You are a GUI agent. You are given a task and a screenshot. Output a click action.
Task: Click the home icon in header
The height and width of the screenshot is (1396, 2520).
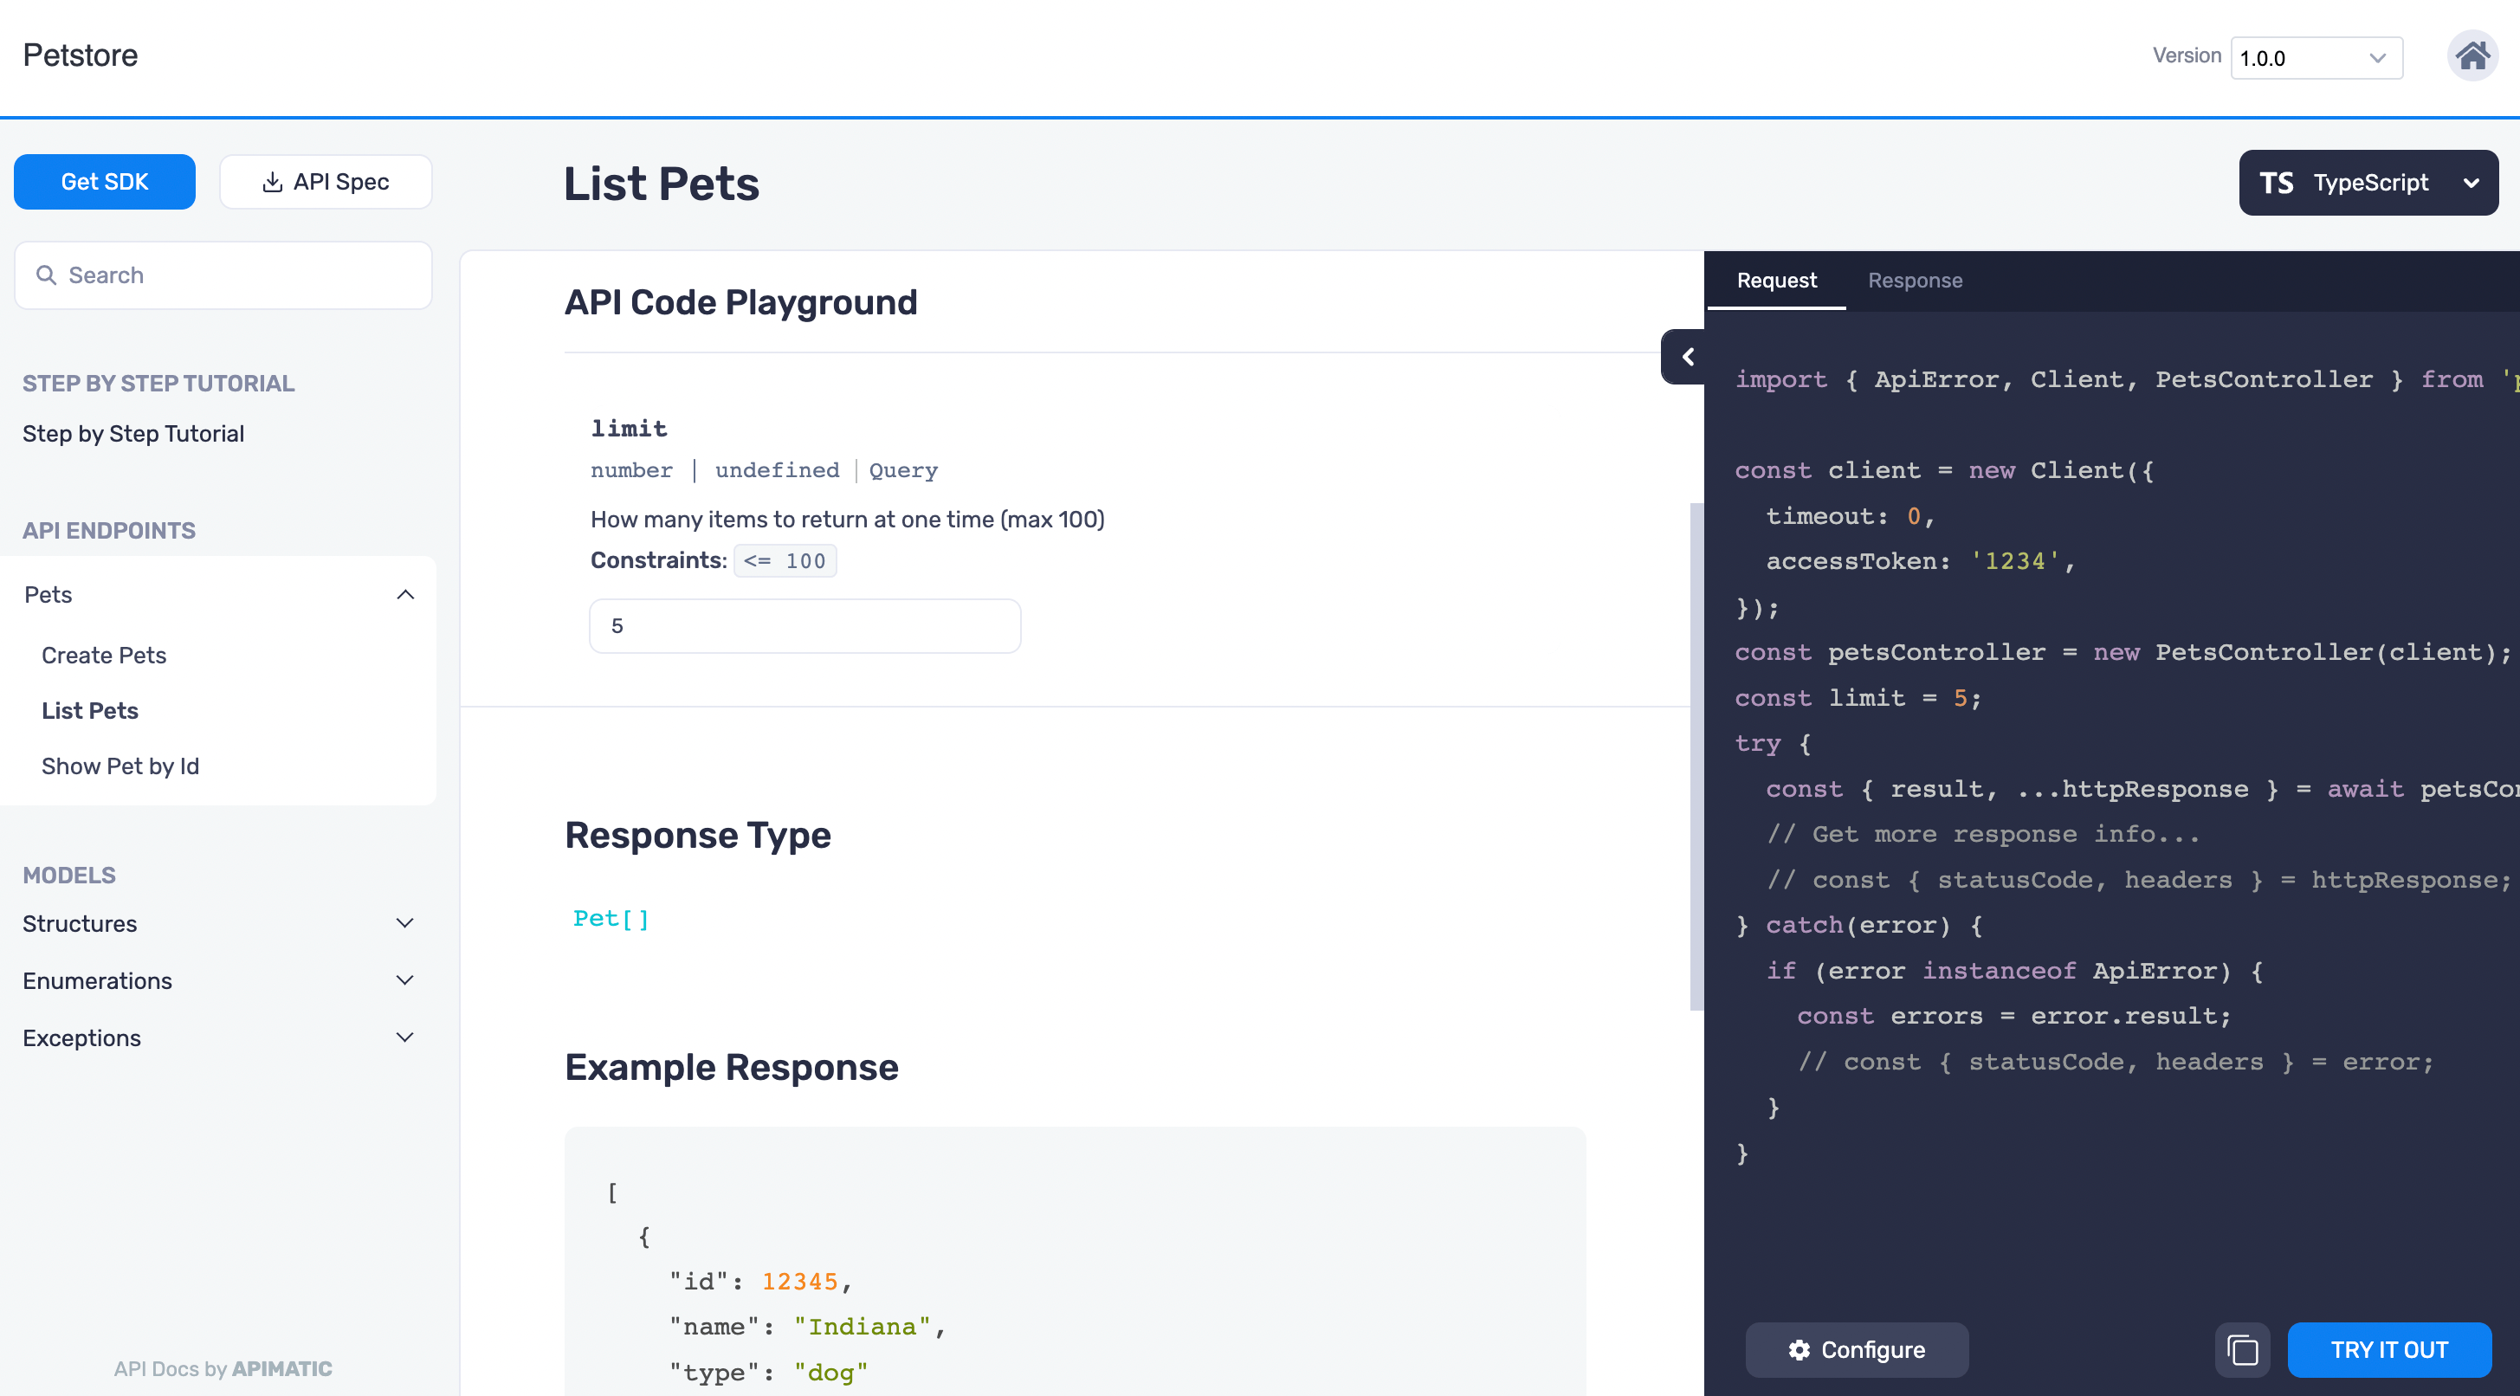(x=2472, y=55)
